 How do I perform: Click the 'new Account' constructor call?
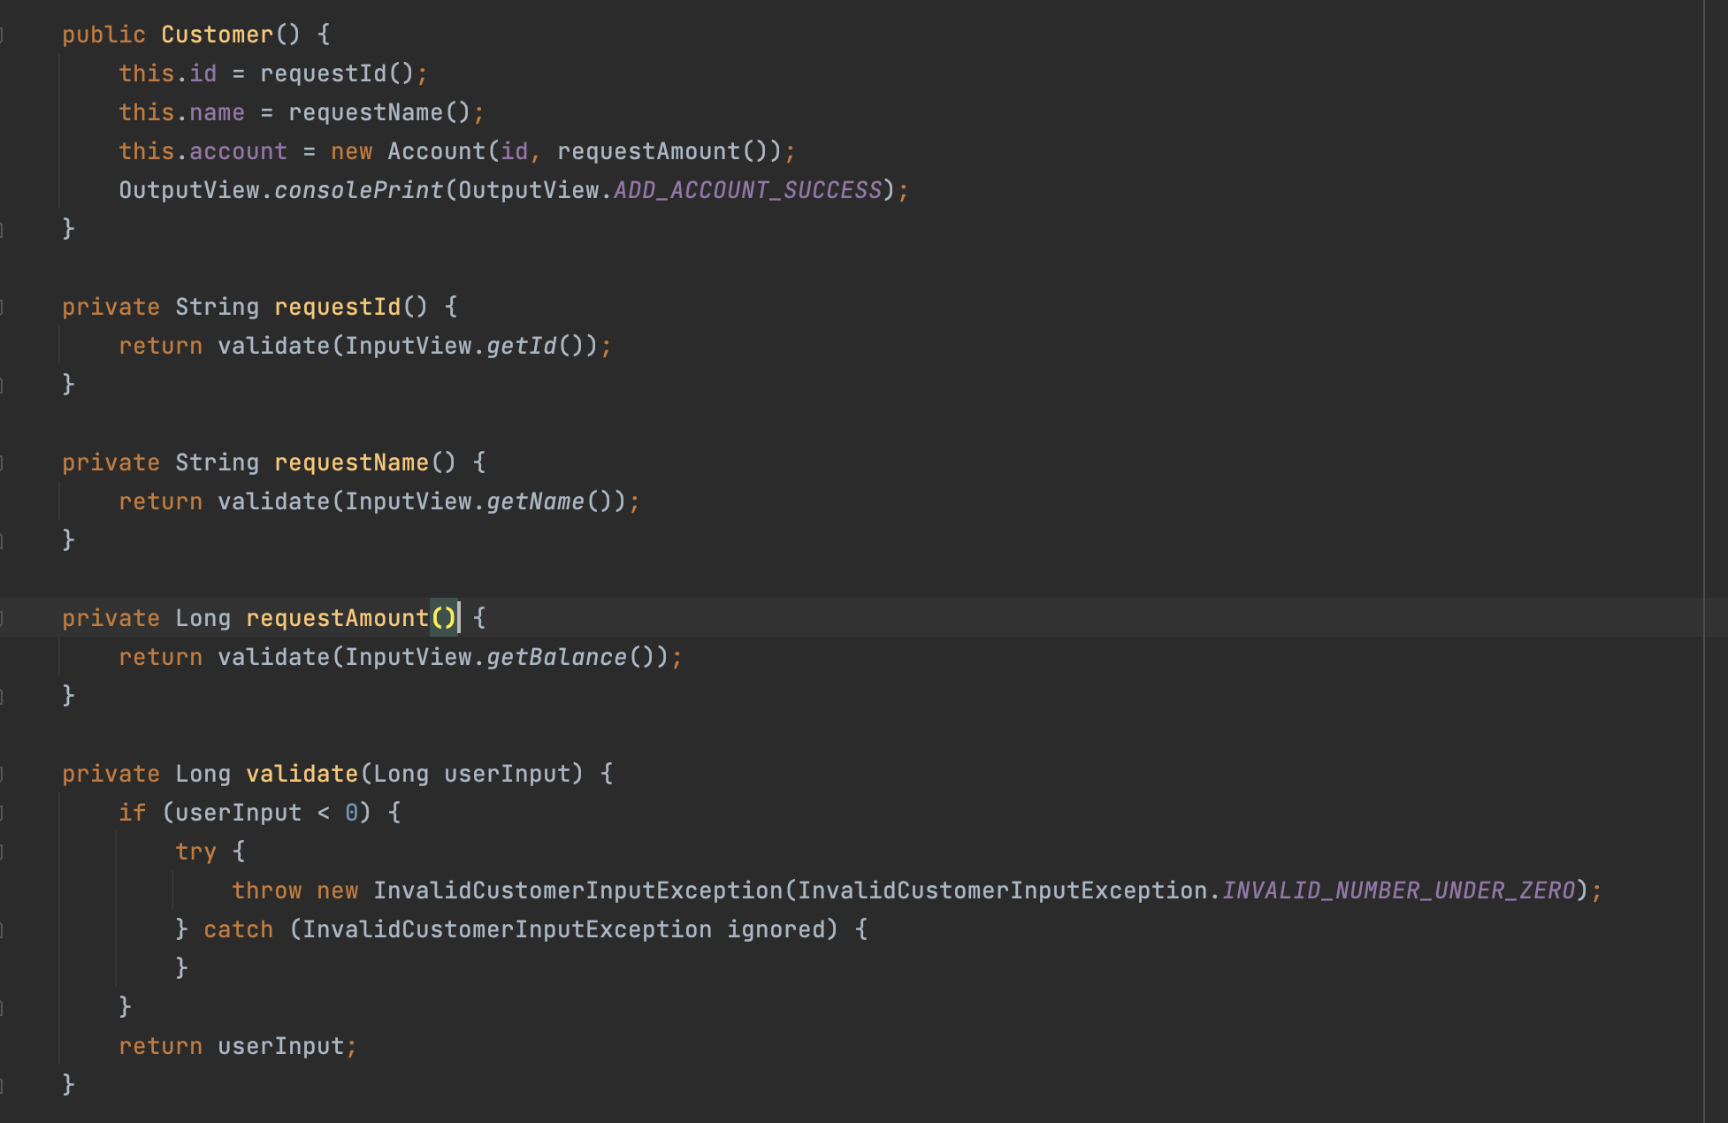(436, 151)
